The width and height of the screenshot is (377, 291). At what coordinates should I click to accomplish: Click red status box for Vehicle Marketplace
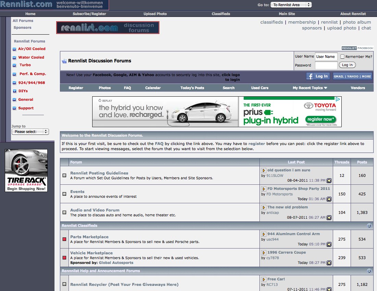[64, 257]
